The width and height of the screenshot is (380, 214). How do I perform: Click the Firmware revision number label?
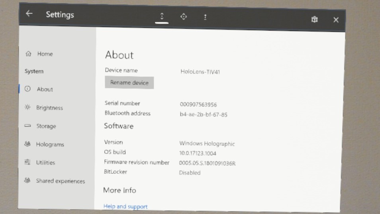pyautogui.click(x=137, y=162)
